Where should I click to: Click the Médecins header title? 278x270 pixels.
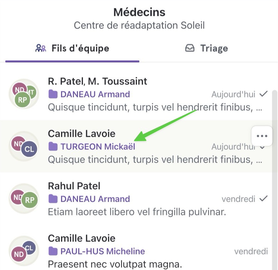[139, 12]
